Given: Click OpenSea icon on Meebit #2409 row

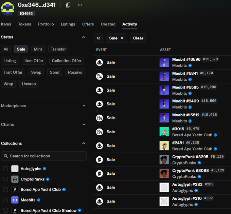Looking at the screenshot, I should pyautogui.click(x=100, y=104).
